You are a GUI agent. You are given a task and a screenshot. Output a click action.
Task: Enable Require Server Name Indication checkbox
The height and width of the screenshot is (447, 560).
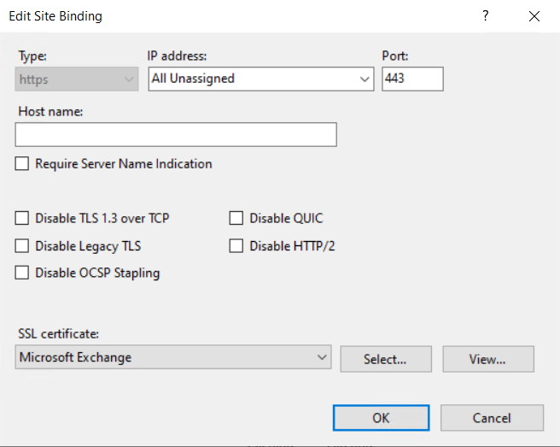click(x=22, y=164)
